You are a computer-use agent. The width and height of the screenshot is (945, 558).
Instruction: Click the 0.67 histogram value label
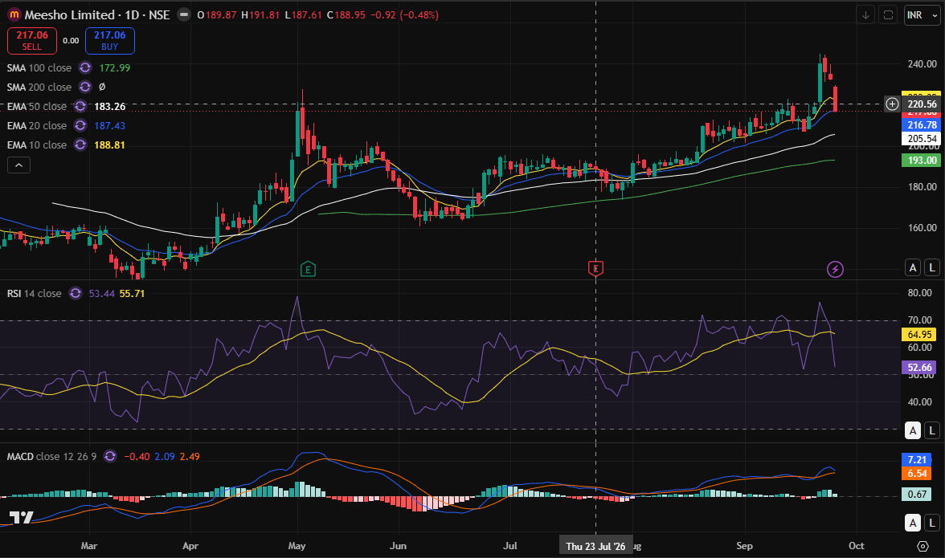coord(917,495)
